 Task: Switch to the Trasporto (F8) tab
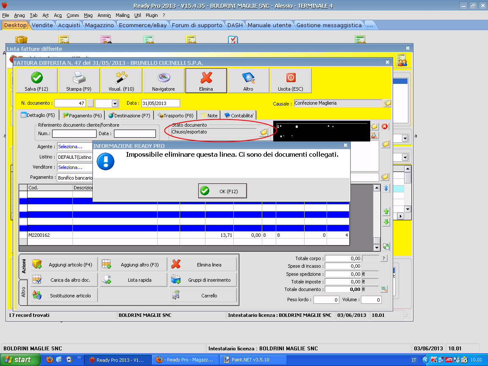[x=175, y=115]
